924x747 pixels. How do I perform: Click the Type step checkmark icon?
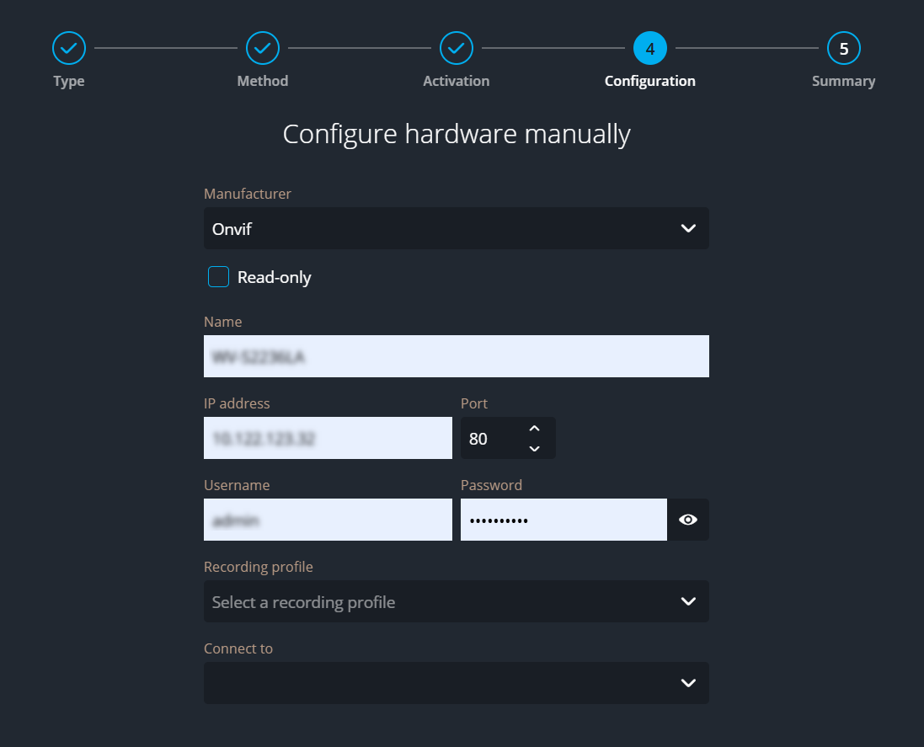[69, 49]
